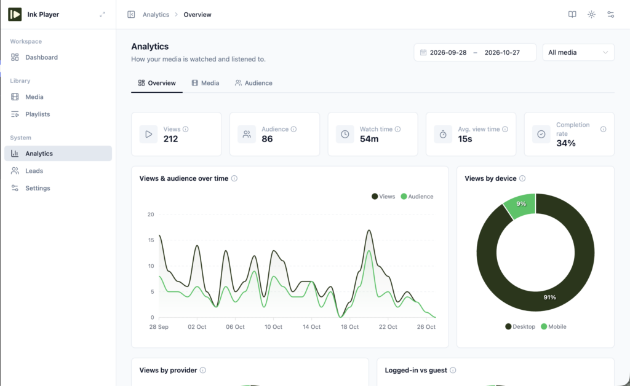Screen dimensions: 630x386
Task: Click info icon beside Logged-in vs guest
Action: pos(453,371)
